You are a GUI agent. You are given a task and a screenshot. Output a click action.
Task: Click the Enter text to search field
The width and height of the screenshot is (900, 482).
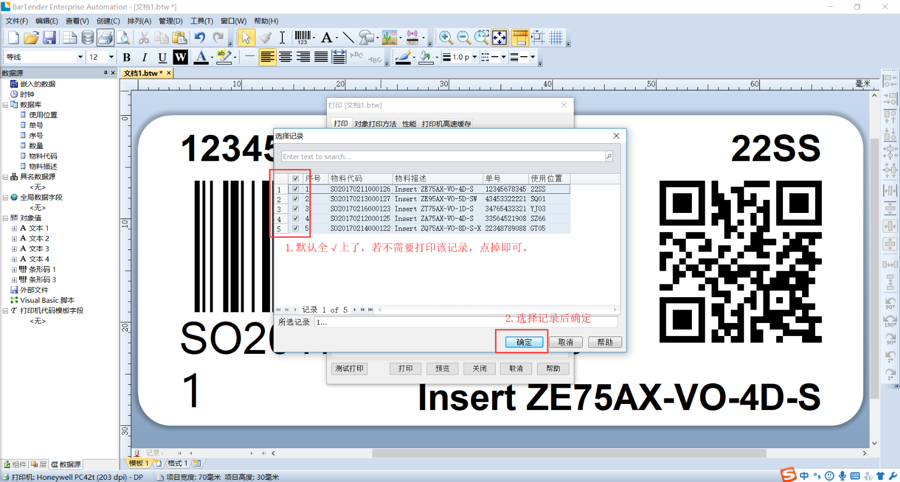coord(443,157)
